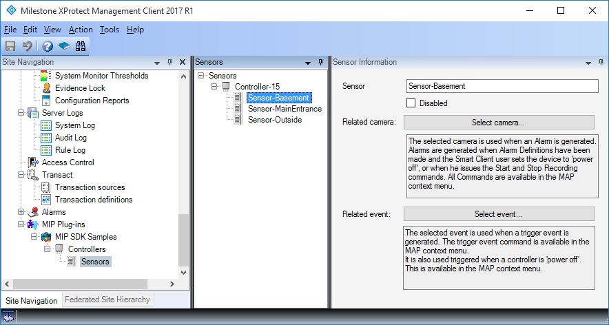Select Sensor-Basement in the tree

[279, 98]
